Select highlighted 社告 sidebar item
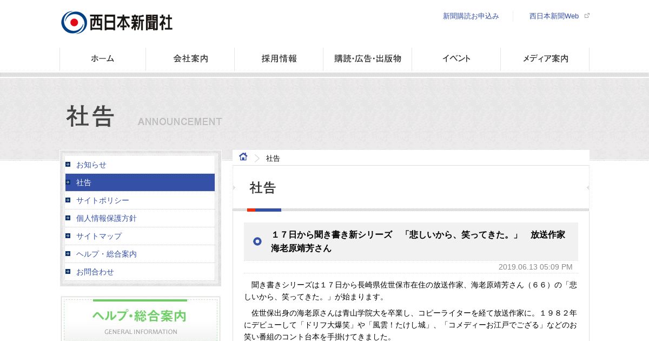The height and width of the screenshot is (341, 649). pos(140,182)
